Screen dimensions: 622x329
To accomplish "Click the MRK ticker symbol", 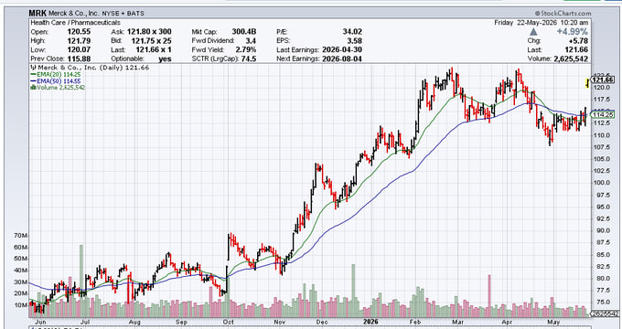I will [x=38, y=14].
